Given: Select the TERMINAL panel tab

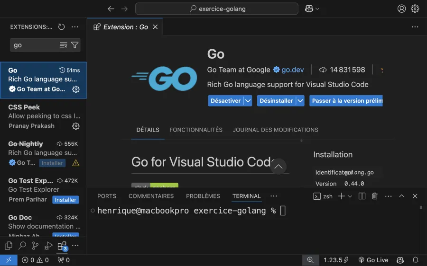Looking at the screenshot, I should tap(246, 196).
